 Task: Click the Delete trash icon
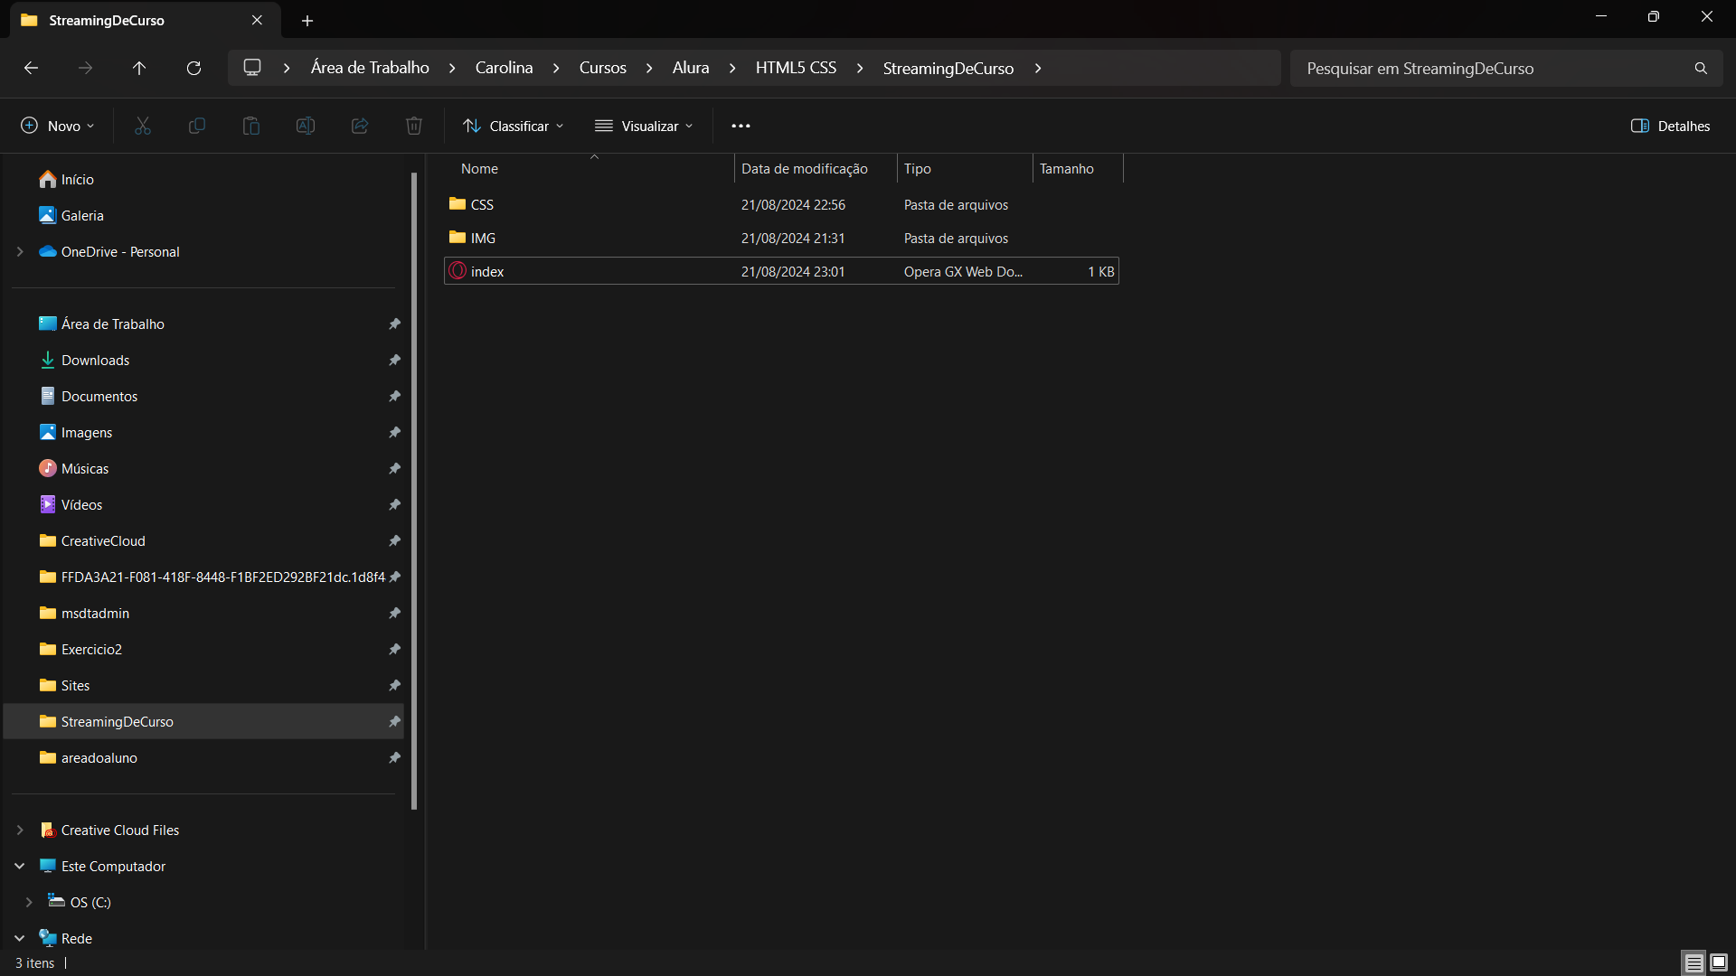coord(414,126)
